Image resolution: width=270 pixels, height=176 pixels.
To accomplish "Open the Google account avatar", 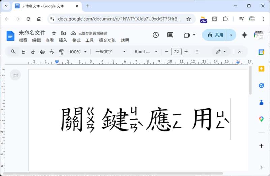I will [259, 35].
